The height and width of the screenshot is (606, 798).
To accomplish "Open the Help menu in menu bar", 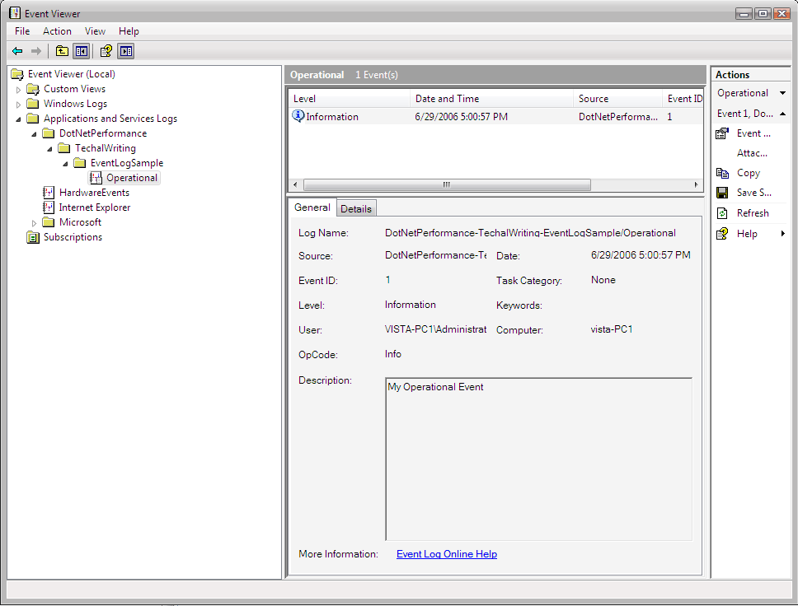I will click(129, 31).
